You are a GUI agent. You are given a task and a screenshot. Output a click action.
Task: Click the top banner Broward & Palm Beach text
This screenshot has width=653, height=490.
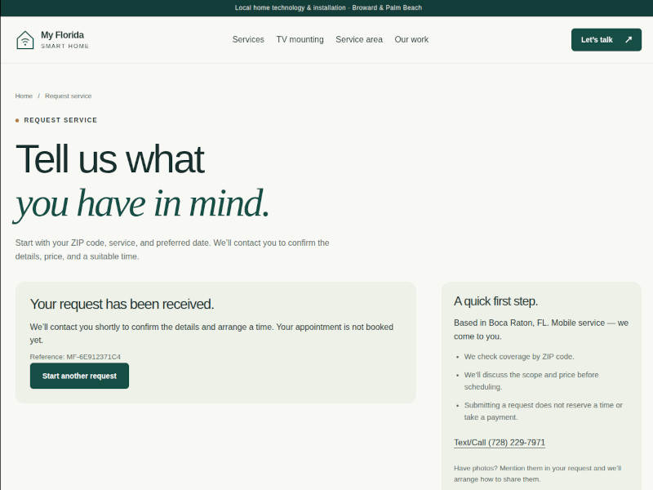pyautogui.click(x=387, y=7)
